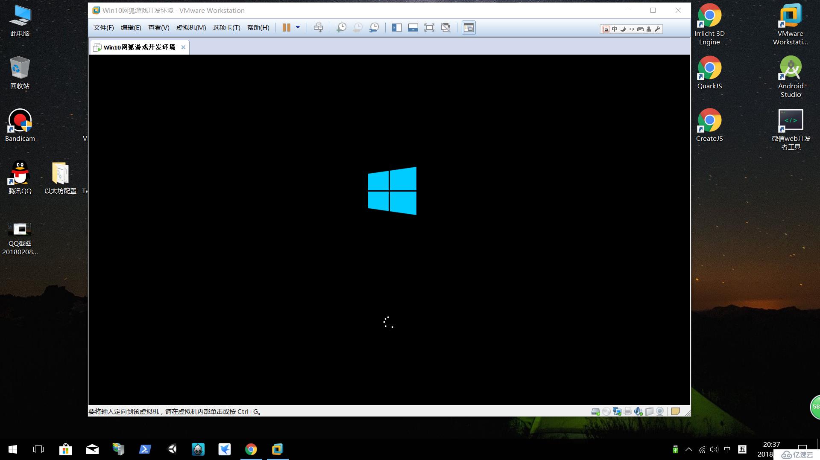Click the printer status icon
Screen dimensions: 820x460
[627, 412]
